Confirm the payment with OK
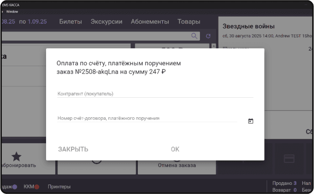Screen dimensions: 314x194 (175, 149)
